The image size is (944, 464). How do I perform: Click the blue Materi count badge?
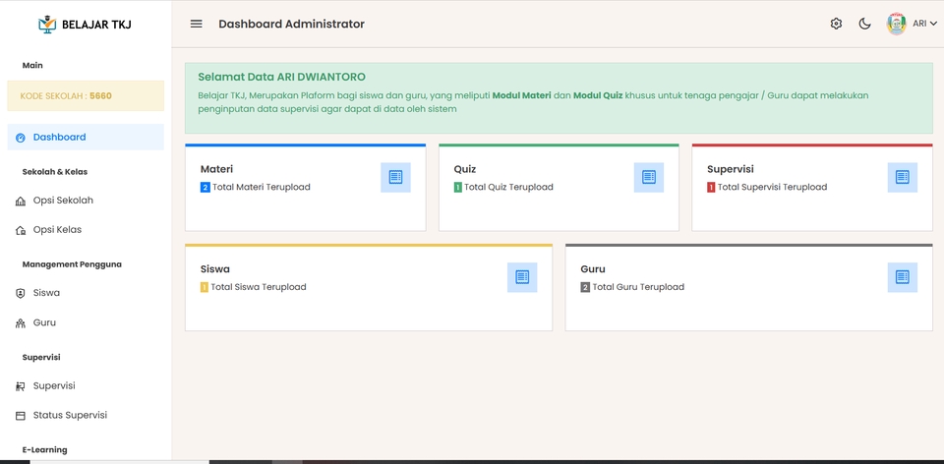(206, 188)
